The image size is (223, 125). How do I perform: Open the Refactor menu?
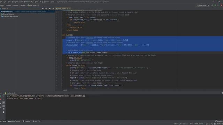27,2
